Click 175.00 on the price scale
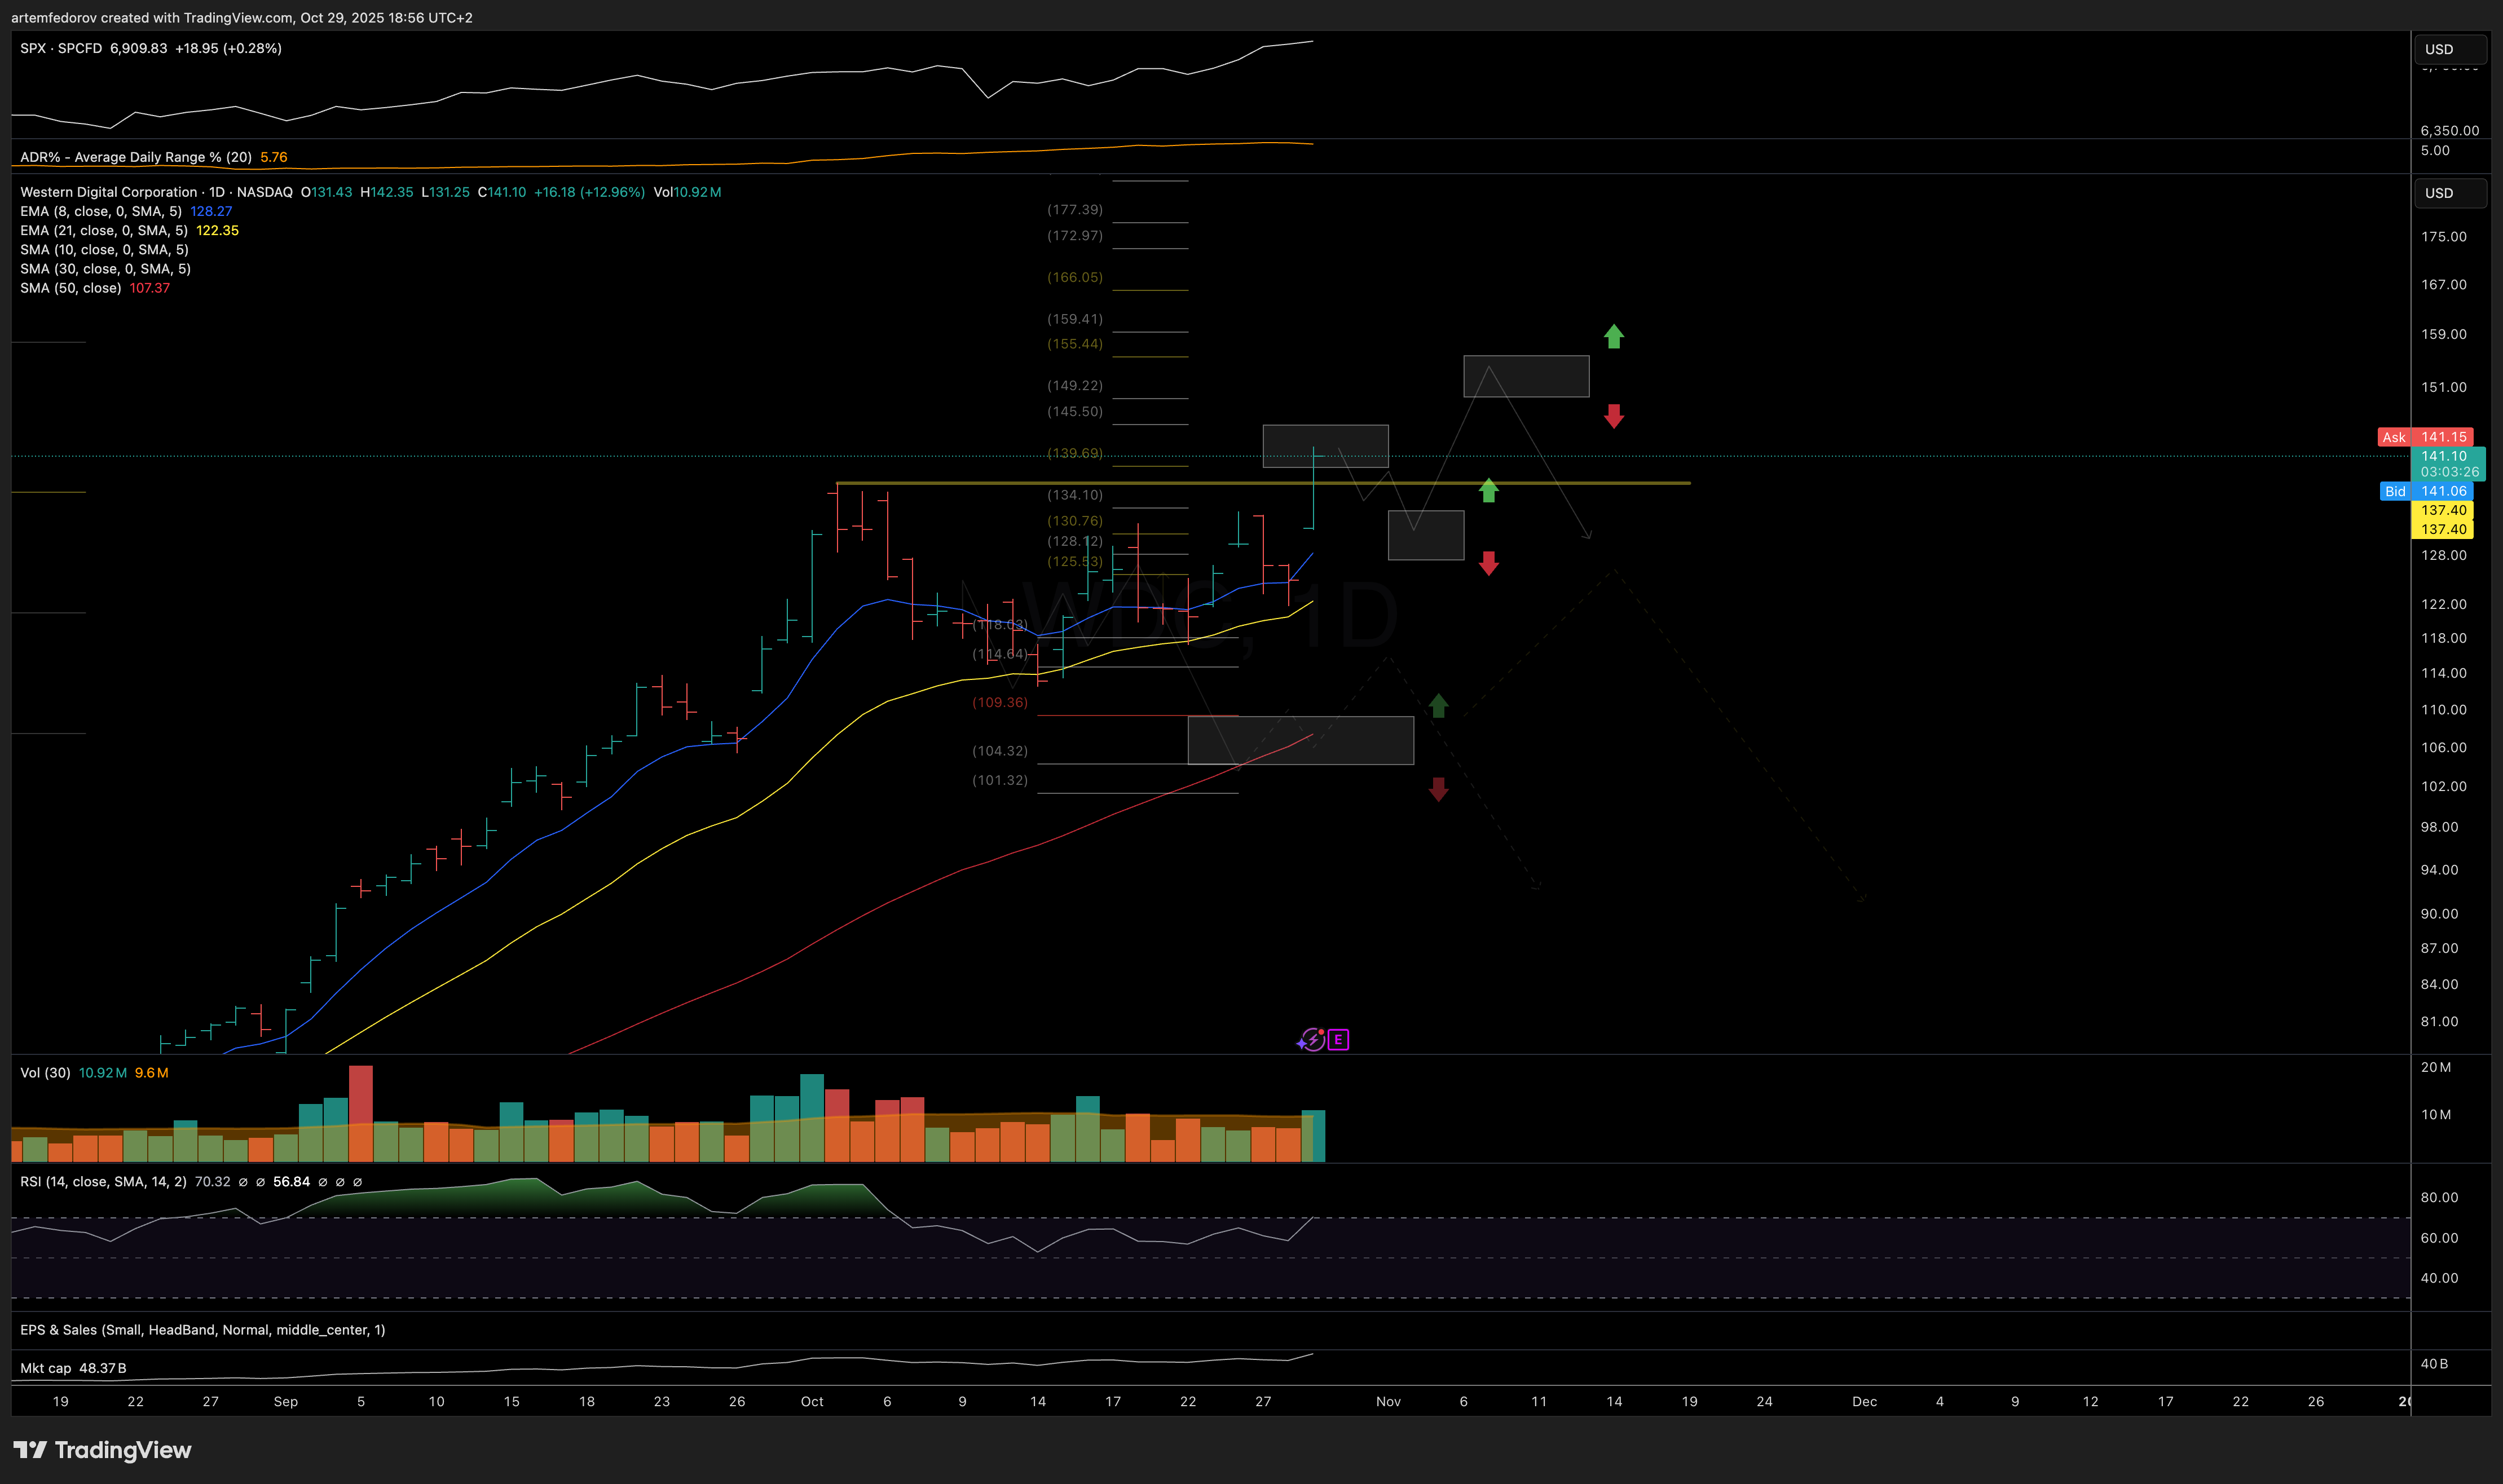 click(2443, 237)
